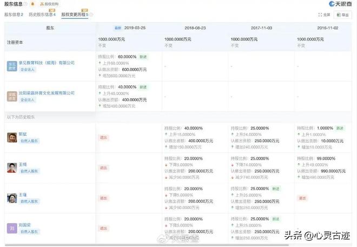Open shareholder 王楠's profile link

coord(23,164)
